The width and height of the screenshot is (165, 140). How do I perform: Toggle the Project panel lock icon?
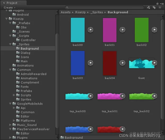[x=157, y=3]
